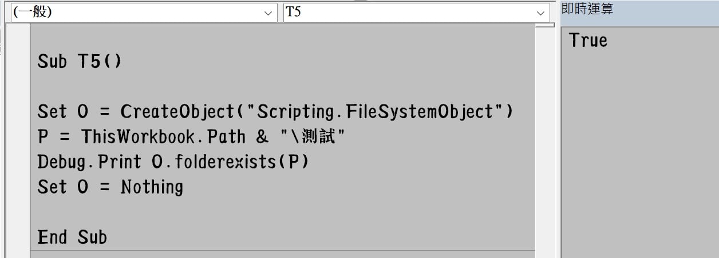Open the (一般) object dropdown arrow
The height and width of the screenshot is (258, 719).
point(268,13)
